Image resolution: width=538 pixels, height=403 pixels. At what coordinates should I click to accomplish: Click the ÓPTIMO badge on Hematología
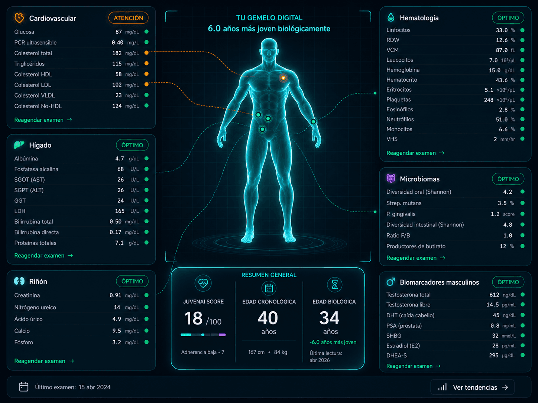[x=508, y=18]
